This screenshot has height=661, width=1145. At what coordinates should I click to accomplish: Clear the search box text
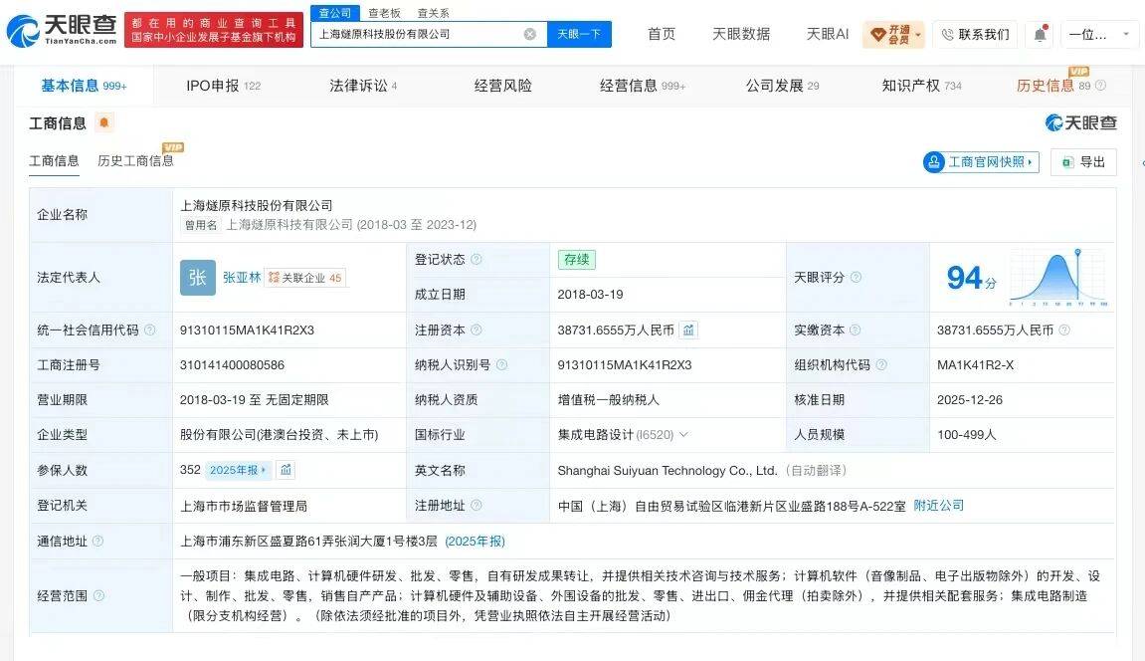pos(530,34)
